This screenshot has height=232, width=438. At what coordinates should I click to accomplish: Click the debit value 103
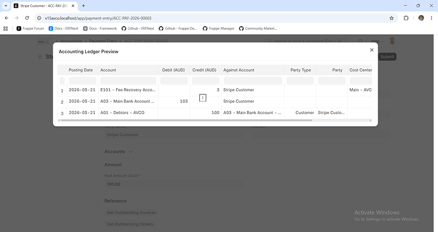click(x=183, y=101)
